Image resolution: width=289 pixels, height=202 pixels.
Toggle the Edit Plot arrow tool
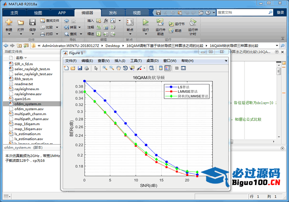pyautogui.click(x=96, y=68)
